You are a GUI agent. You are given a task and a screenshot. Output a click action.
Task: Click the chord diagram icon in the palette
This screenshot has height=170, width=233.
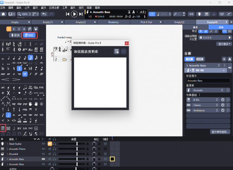pyautogui.click(x=3, y=128)
